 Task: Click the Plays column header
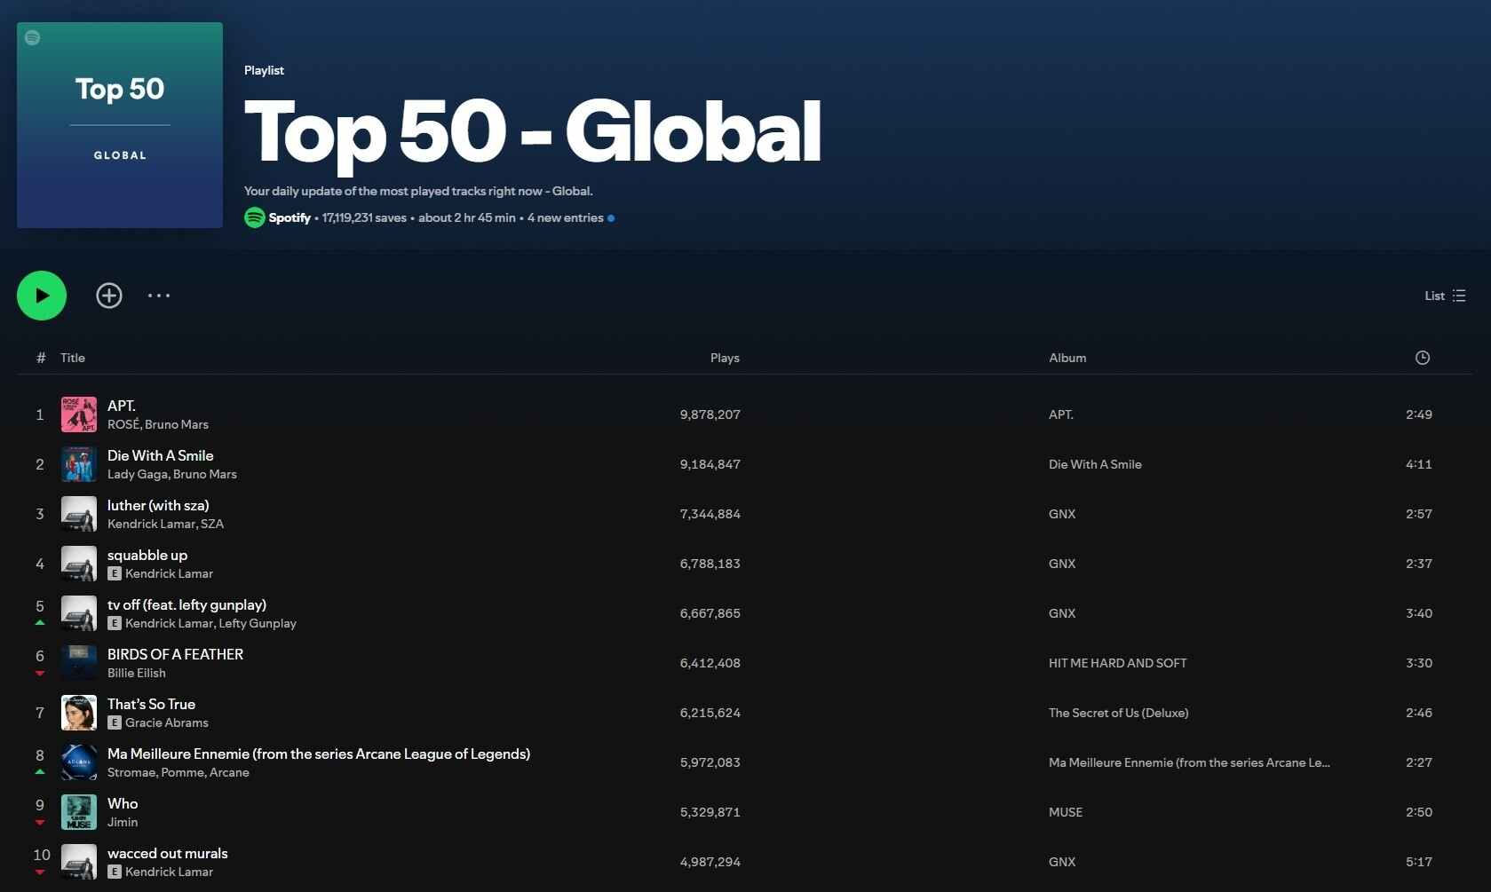[725, 358]
